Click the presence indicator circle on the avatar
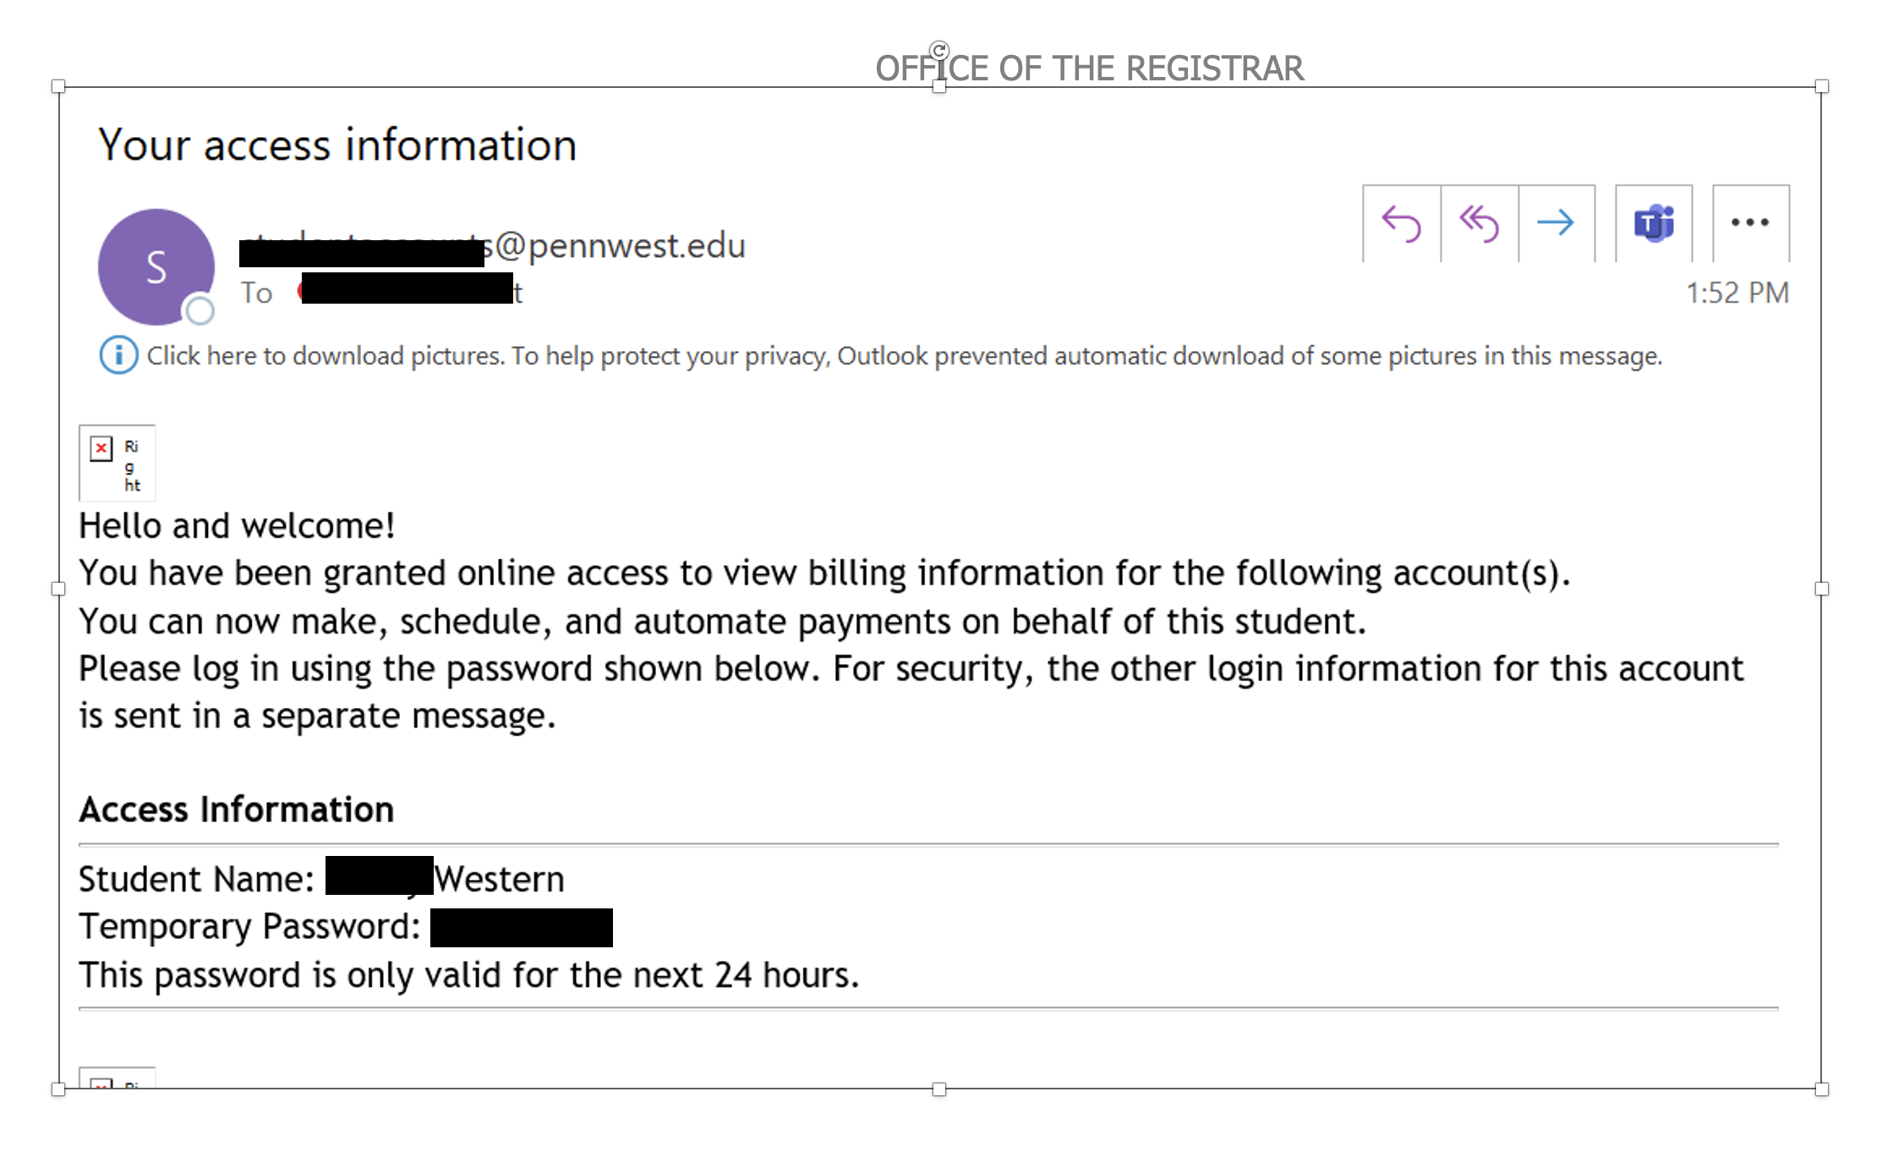The height and width of the screenshot is (1152, 1904). (x=200, y=311)
